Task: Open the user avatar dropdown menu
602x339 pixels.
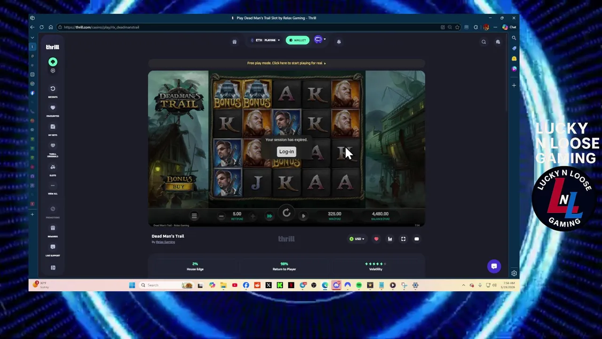Action: [x=319, y=40]
